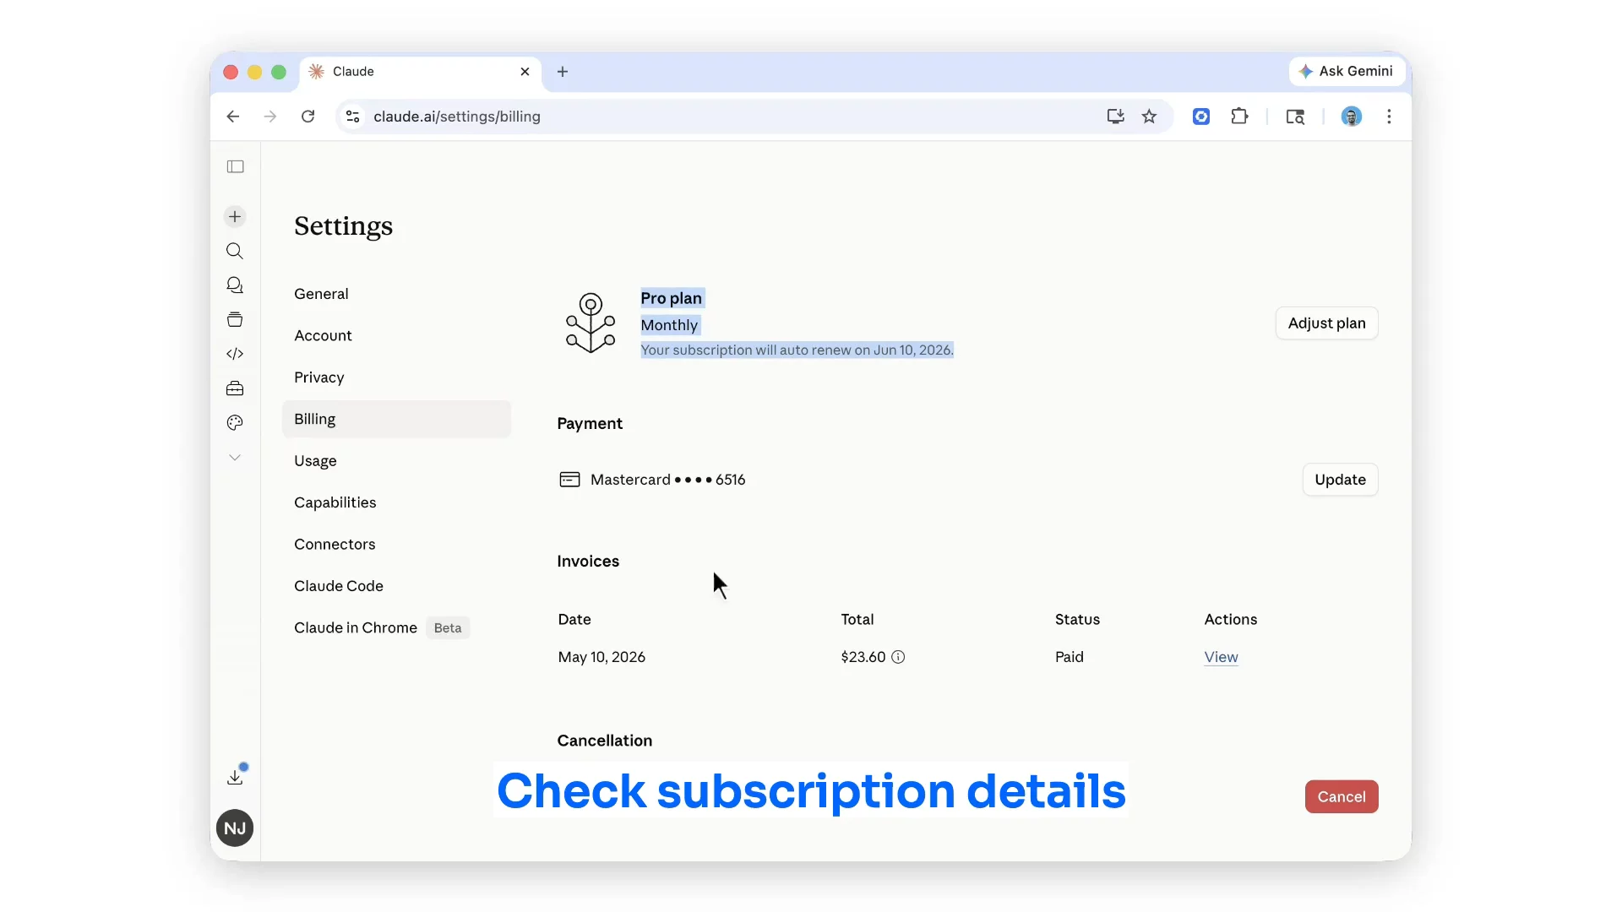Close the Claude tab
Viewport: 1622px width, 912px height.
point(525,72)
